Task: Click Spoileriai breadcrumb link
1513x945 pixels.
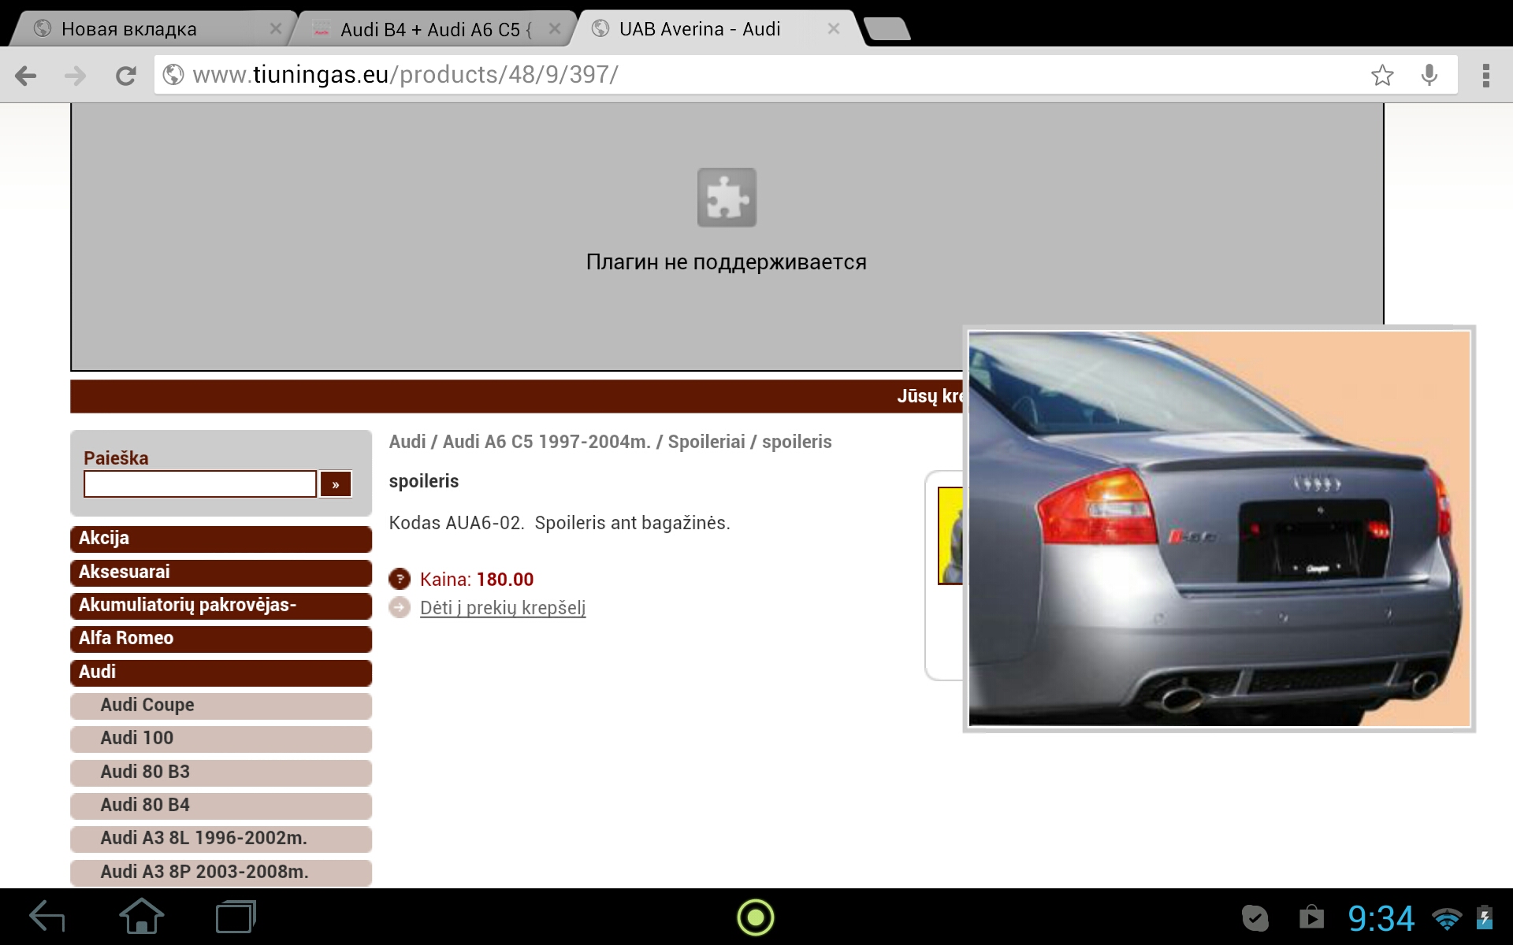Action: 706,442
